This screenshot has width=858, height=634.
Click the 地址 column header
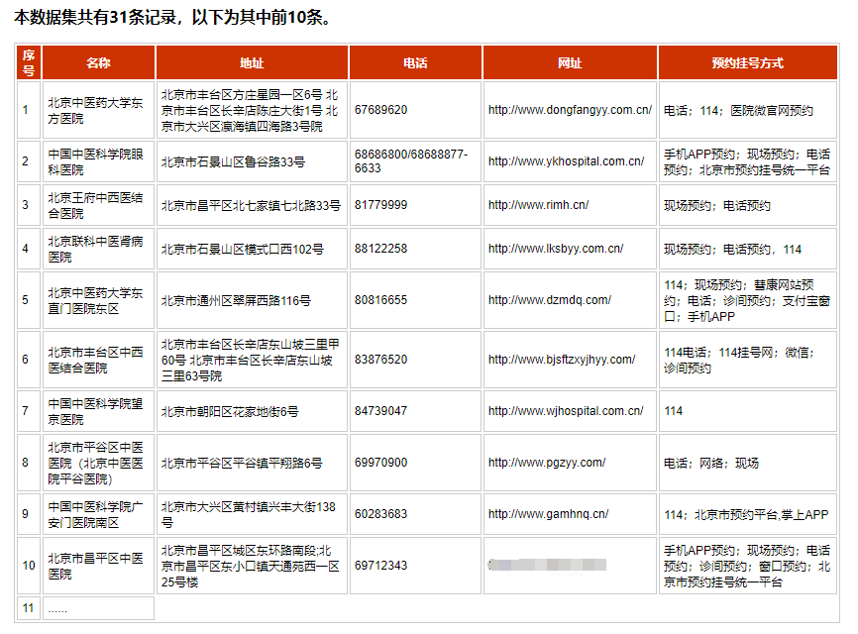click(x=252, y=62)
